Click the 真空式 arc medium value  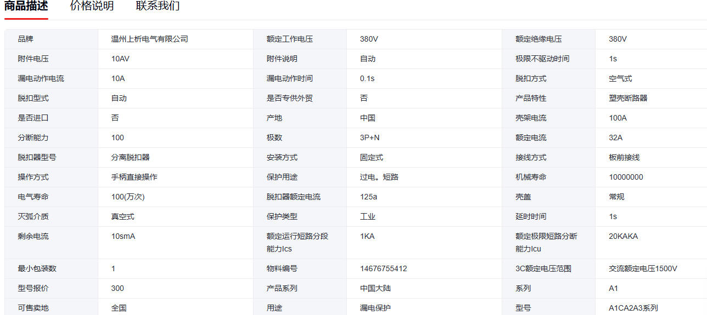[x=122, y=216]
